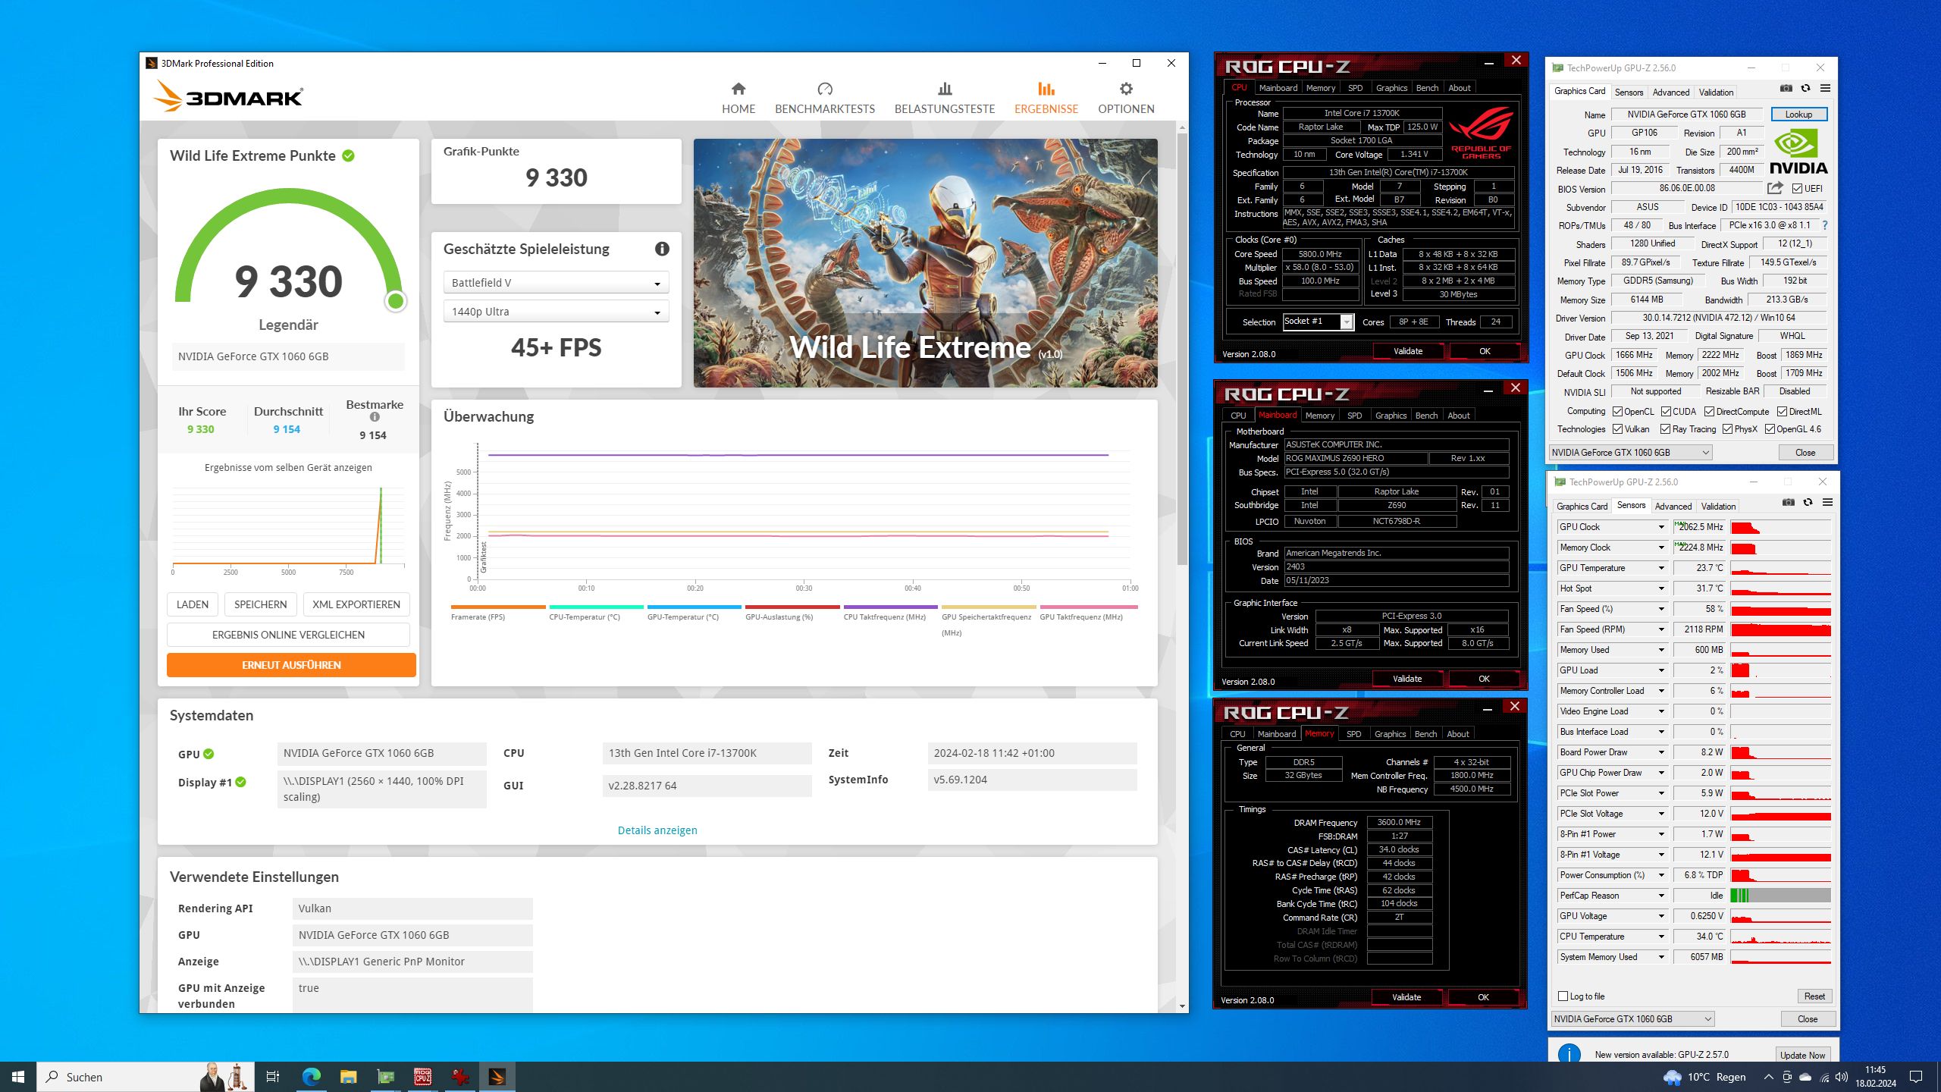Open File Explorer from taskbar
1941x1092 pixels.
click(348, 1077)
